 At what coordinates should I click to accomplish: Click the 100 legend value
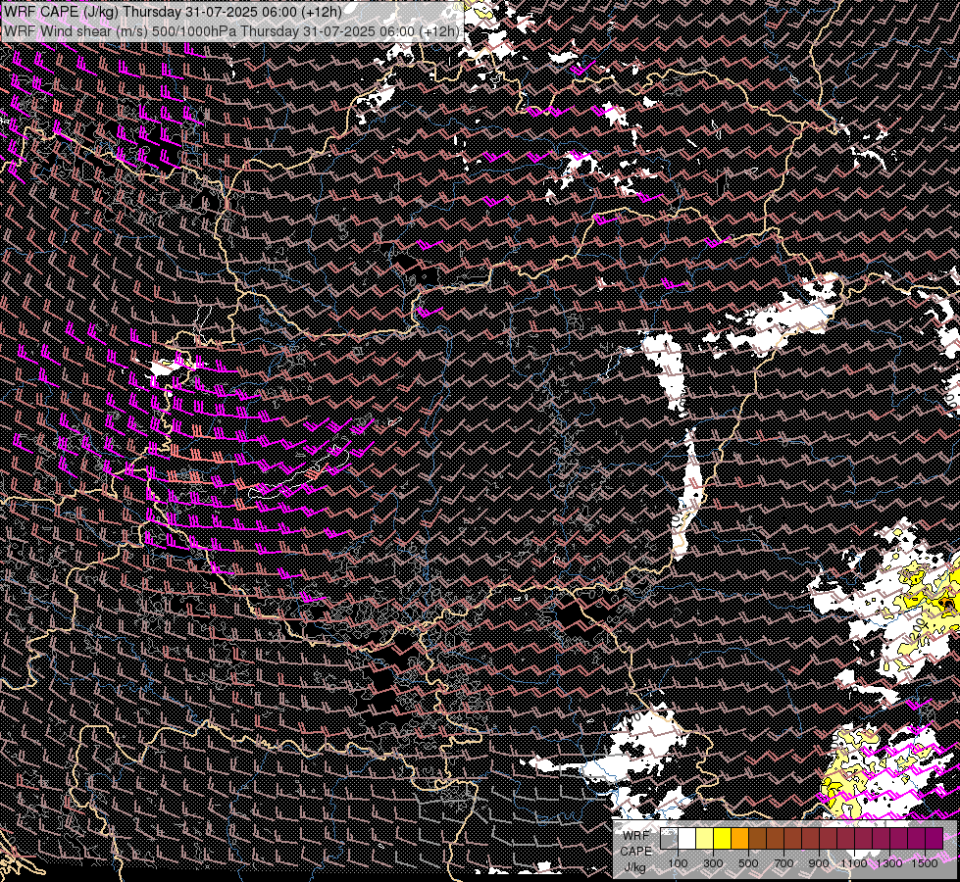(678, 863)
